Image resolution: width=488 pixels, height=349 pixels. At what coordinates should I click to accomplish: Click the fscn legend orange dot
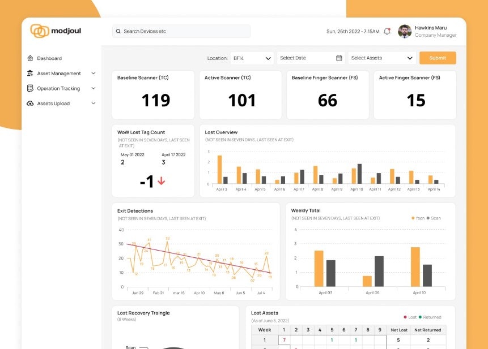[x=413, y=218]
